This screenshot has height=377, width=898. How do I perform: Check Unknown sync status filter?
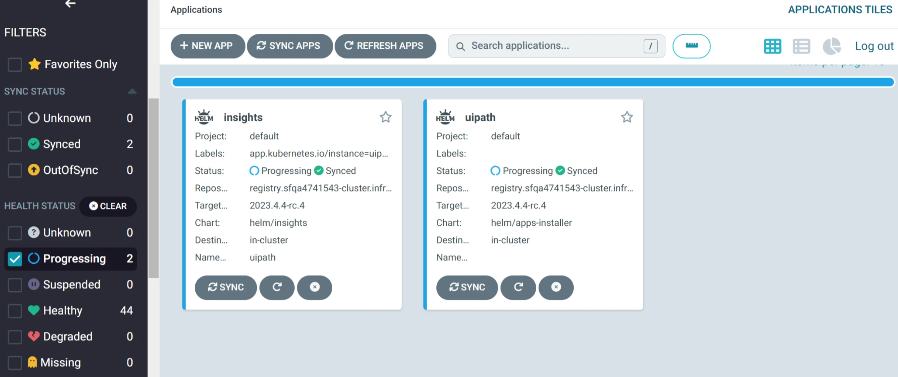pos(15,118)
